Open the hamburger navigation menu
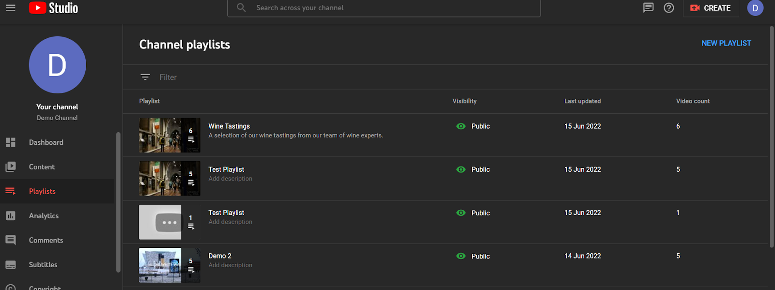 click(11, 8)
